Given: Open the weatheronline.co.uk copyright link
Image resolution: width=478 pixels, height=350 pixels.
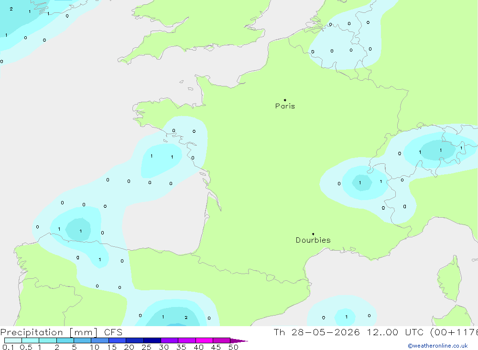Looking at the screenshot, I should coord(438,346).
